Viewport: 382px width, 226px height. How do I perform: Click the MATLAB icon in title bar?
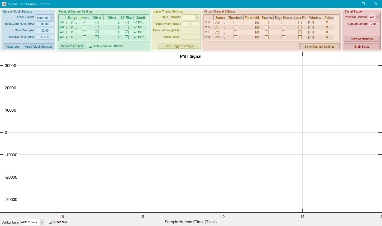tap(4, 4)
